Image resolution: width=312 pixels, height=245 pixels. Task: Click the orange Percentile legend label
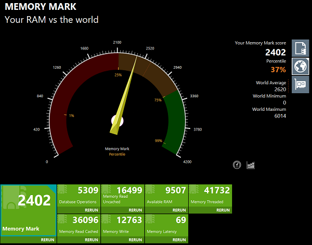click(117, 154)
